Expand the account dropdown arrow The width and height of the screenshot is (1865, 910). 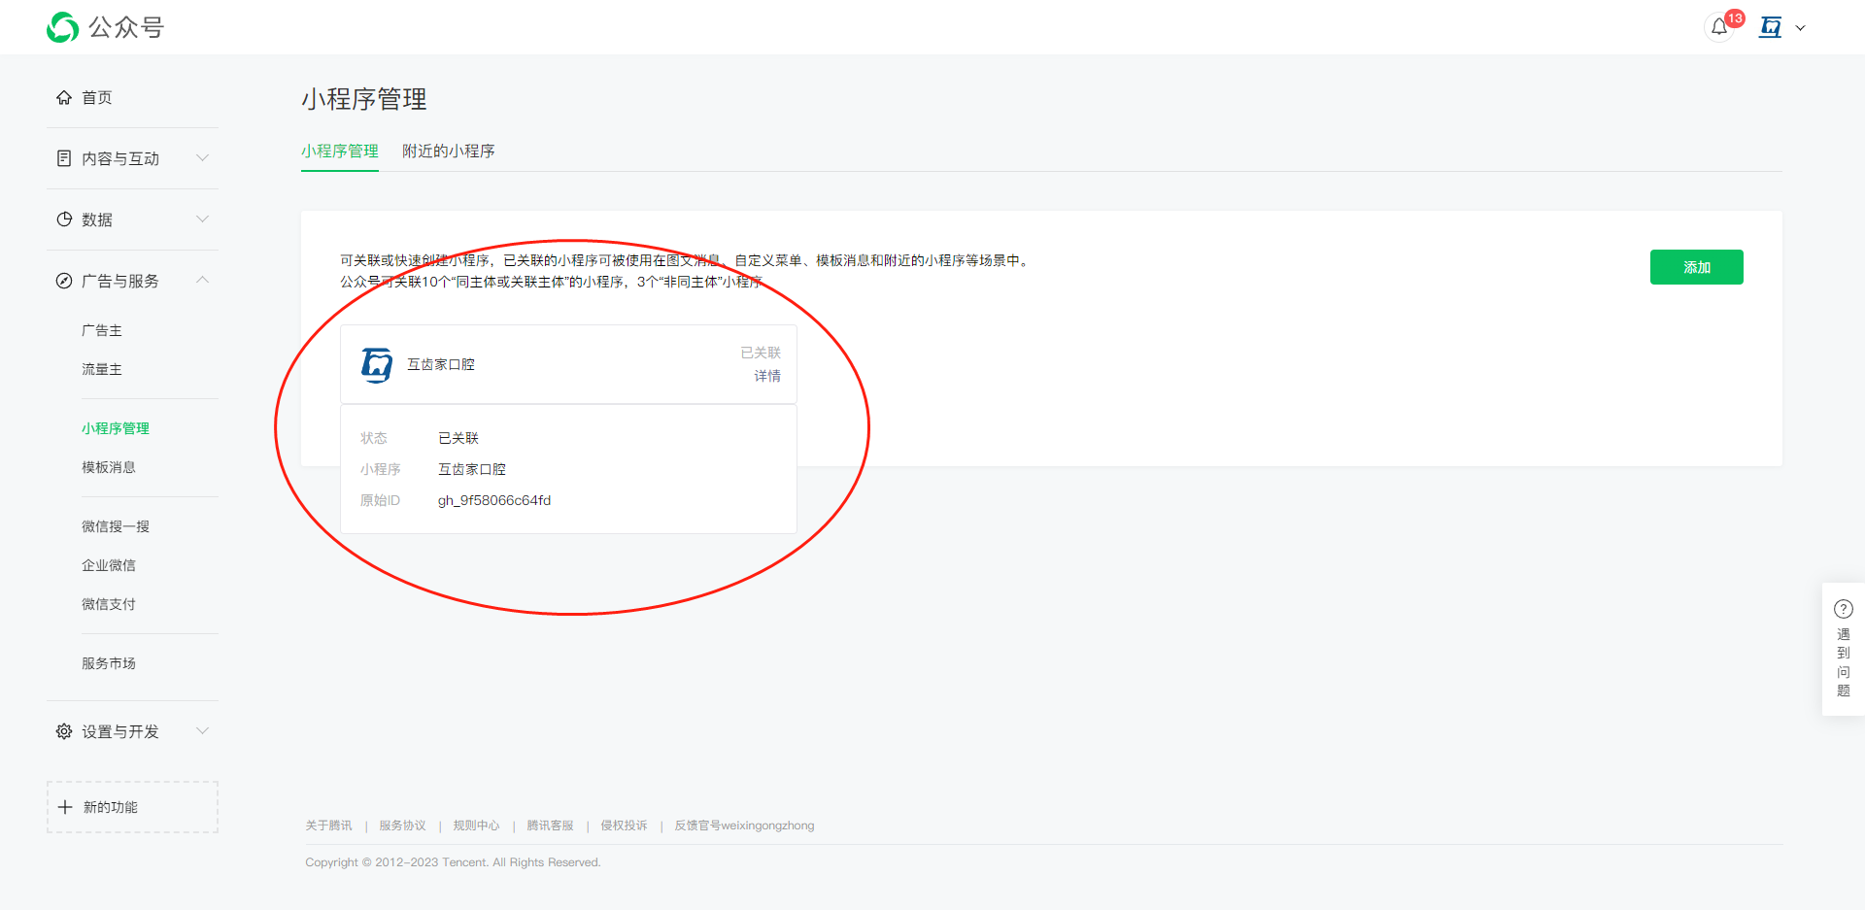point(1800,28)
